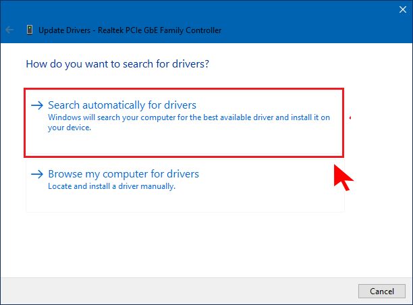Go back with the back arrow
Image resolution: width=413 pixels, height=305 pixels.
pos(9,30)
